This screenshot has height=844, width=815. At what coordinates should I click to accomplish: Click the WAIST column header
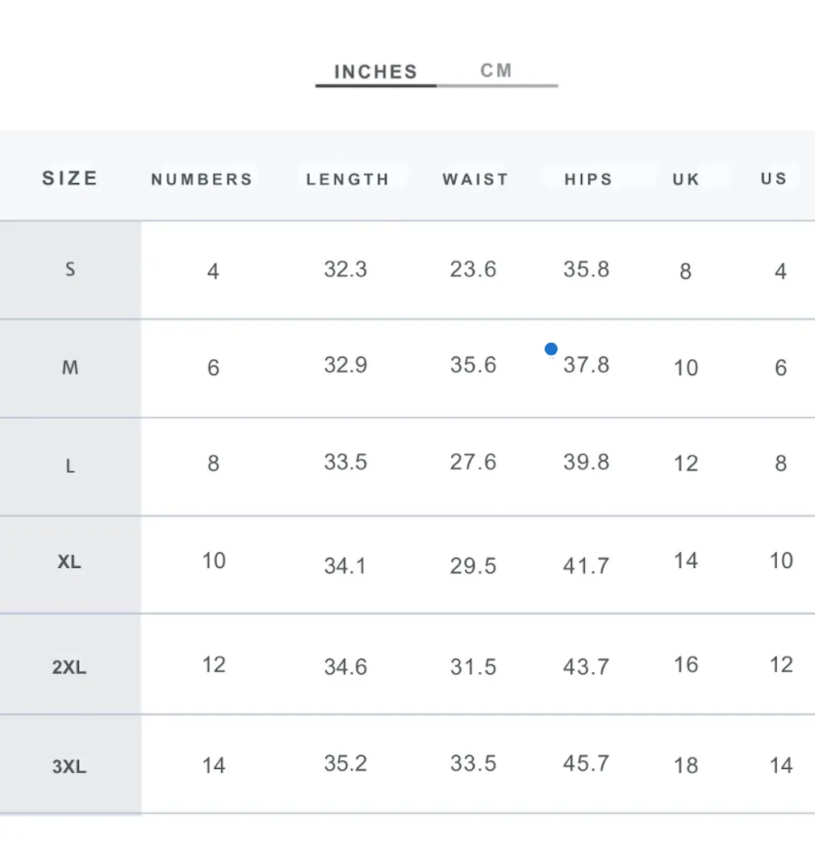point(476,179)
